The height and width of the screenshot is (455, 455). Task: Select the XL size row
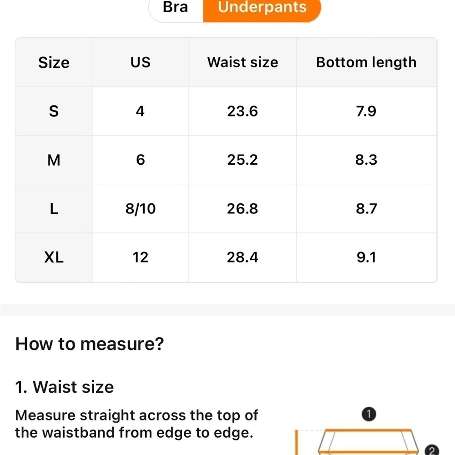[x=226, y=258]
